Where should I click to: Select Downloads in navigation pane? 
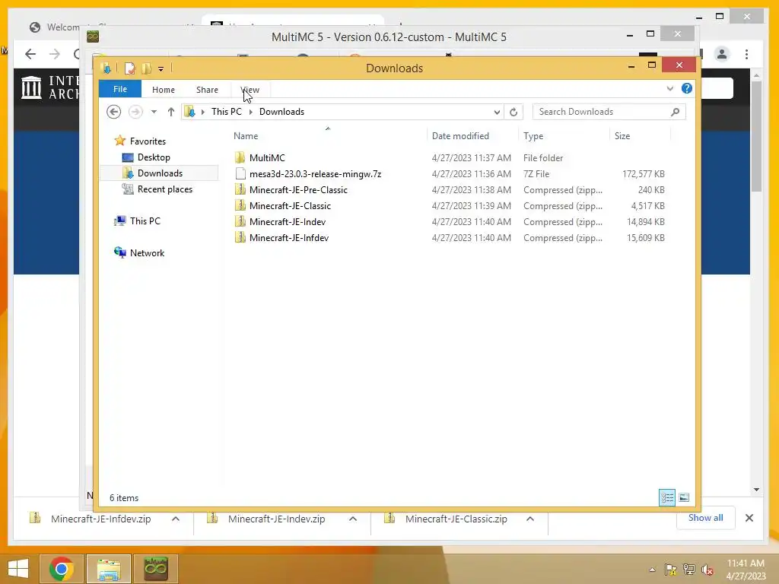click(x=160, y=173)
